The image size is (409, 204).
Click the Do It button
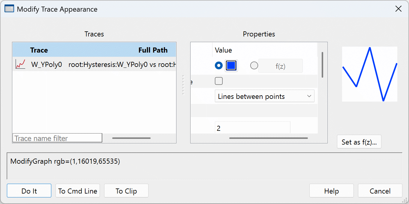29,191
